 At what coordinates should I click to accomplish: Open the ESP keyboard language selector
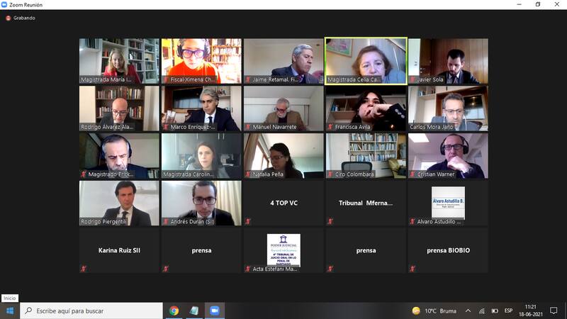click(x=508, y=310)
